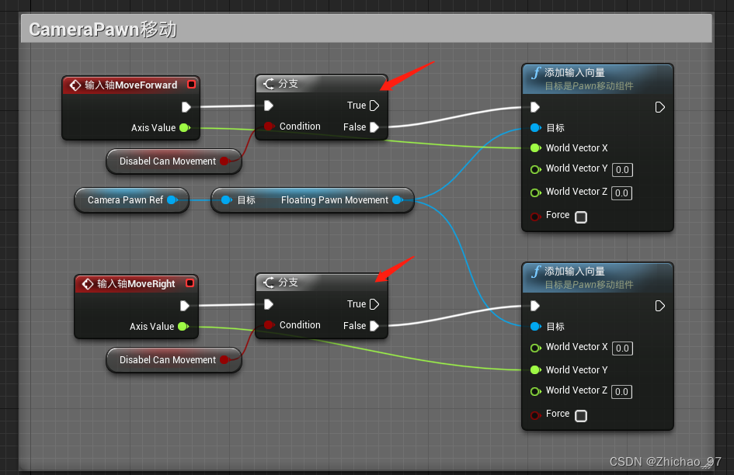
Task: Click the Condition input pin on upper 分支 node
Action: pos(268,126)
